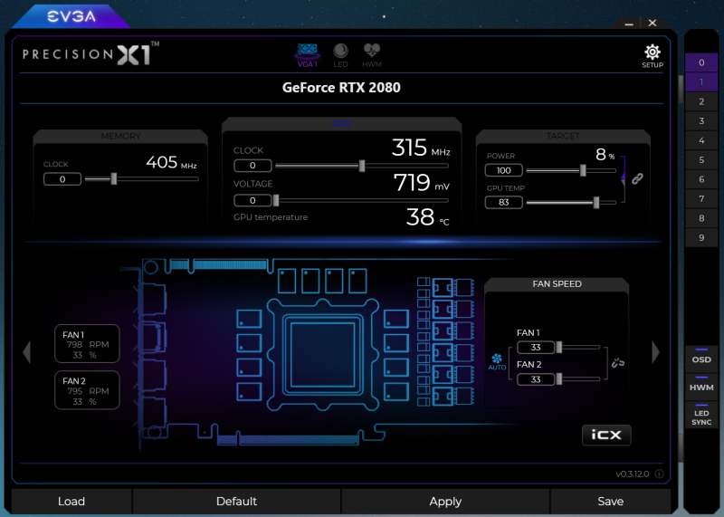The width and height of the screenshot is (724, 517).
Task: Click the EVGA logo tab
Action: pyautogui.click(x=71, y=16)
